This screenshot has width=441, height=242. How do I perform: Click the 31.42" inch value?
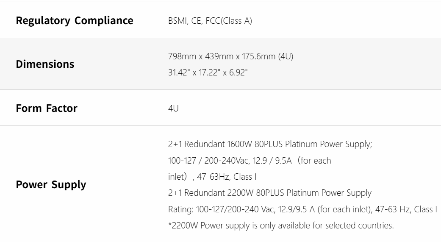pyautogui.click(x=178, y=73)
